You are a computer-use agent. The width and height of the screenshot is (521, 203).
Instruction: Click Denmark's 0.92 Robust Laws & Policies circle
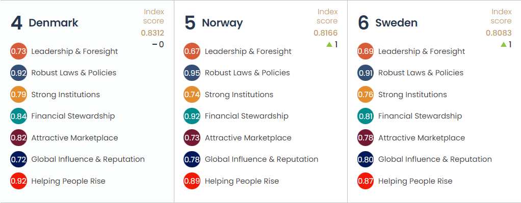pos(18,73)
